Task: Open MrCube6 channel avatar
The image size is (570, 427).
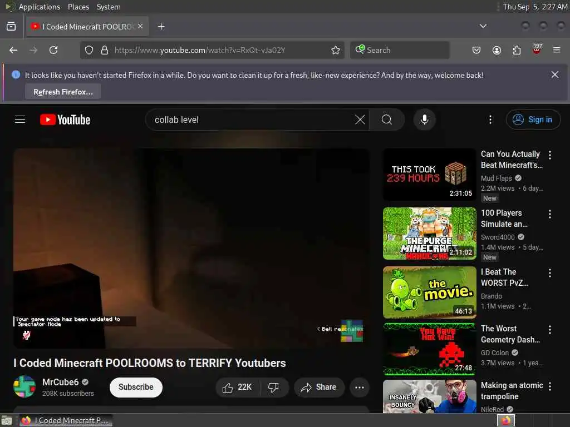Action: click(x=24, y=386)
